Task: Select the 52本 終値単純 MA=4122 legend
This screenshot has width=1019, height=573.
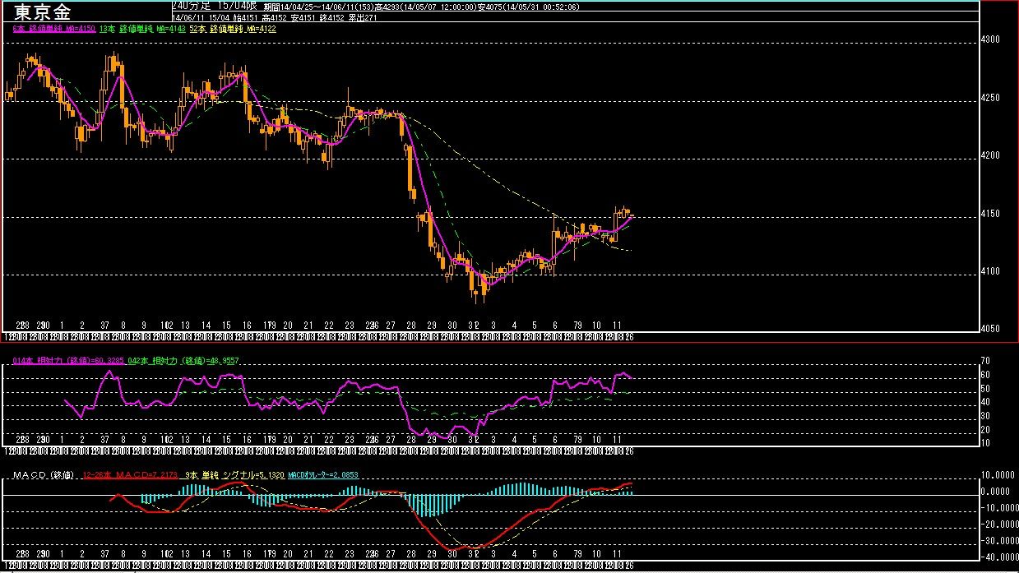Action: pos(233,29)
